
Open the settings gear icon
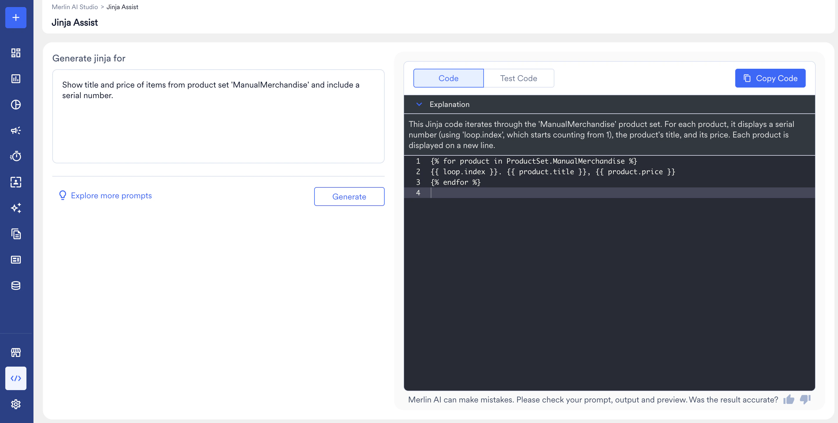[x=16, y=404]
